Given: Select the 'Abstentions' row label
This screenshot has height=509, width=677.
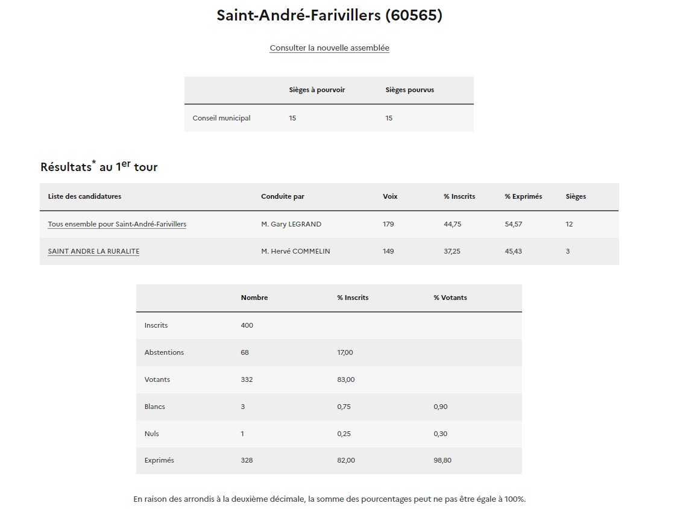Looking at the screenshot, I should coord(164,352).
